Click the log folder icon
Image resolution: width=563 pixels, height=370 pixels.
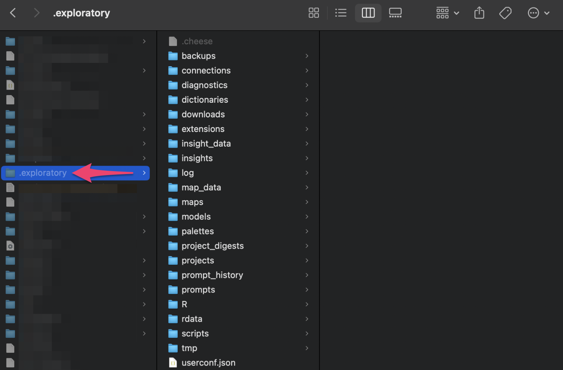[x=173, y=173]
